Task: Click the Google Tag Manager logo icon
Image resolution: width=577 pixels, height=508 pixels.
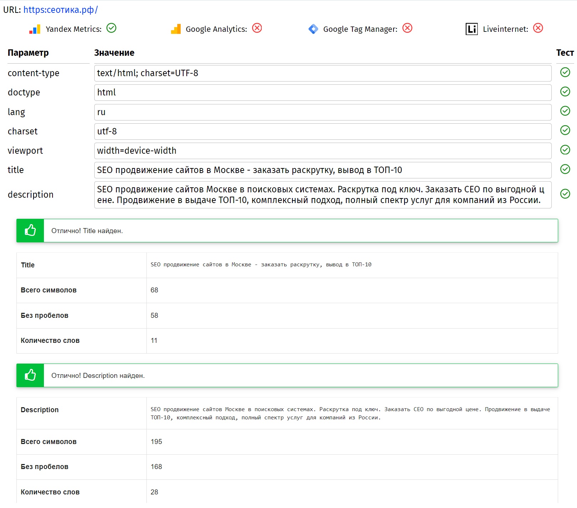Action: click(313, 29)
